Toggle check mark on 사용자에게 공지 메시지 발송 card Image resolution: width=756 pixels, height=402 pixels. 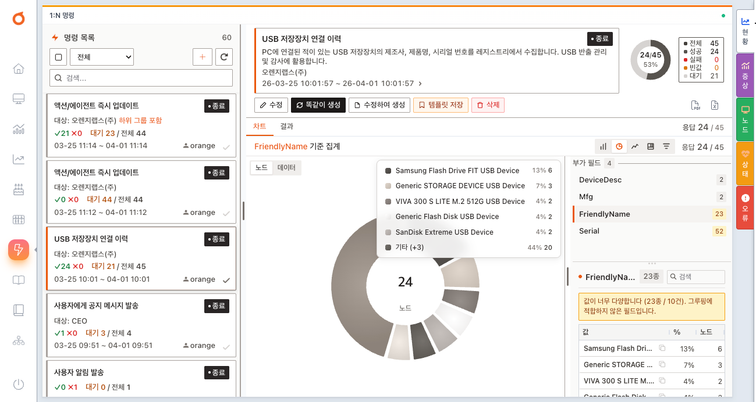click(x=226, y=347)
